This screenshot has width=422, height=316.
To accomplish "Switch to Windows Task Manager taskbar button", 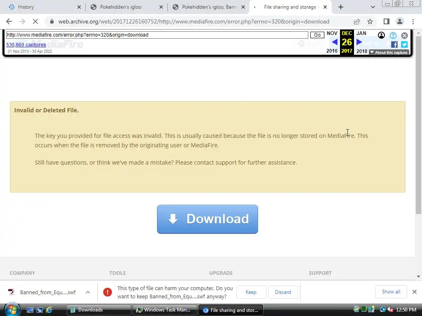I will coord(165,310).
